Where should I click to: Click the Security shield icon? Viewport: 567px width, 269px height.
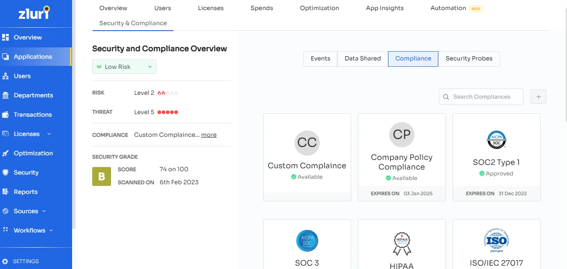[5, 172]
